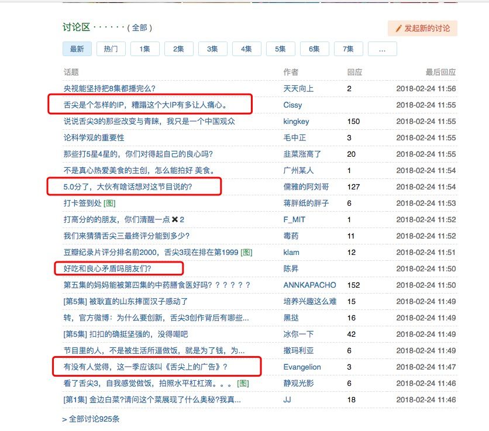Click the pencil icon in 发起新的讨论
Screen dimensions: 489x431
pos(398,29)
